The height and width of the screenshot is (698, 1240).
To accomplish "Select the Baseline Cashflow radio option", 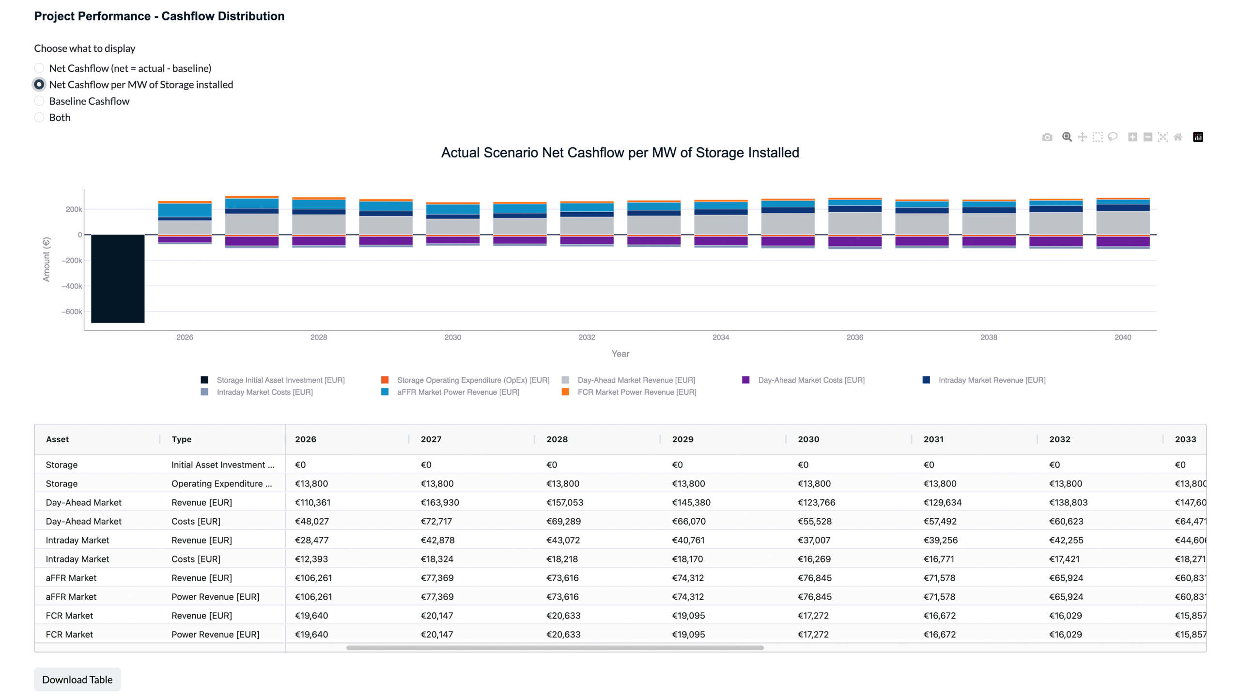I will 39,101.
